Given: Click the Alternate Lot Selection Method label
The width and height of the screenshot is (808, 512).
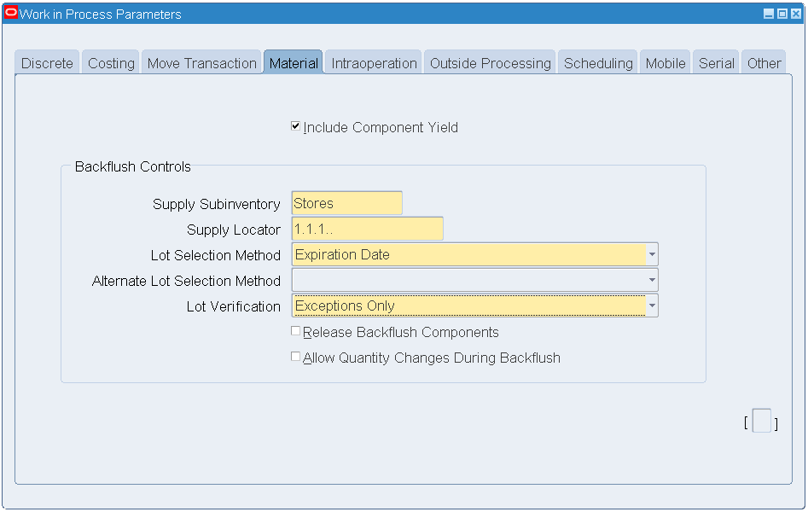Looking at the screenshot, I should tap(186, 281).
